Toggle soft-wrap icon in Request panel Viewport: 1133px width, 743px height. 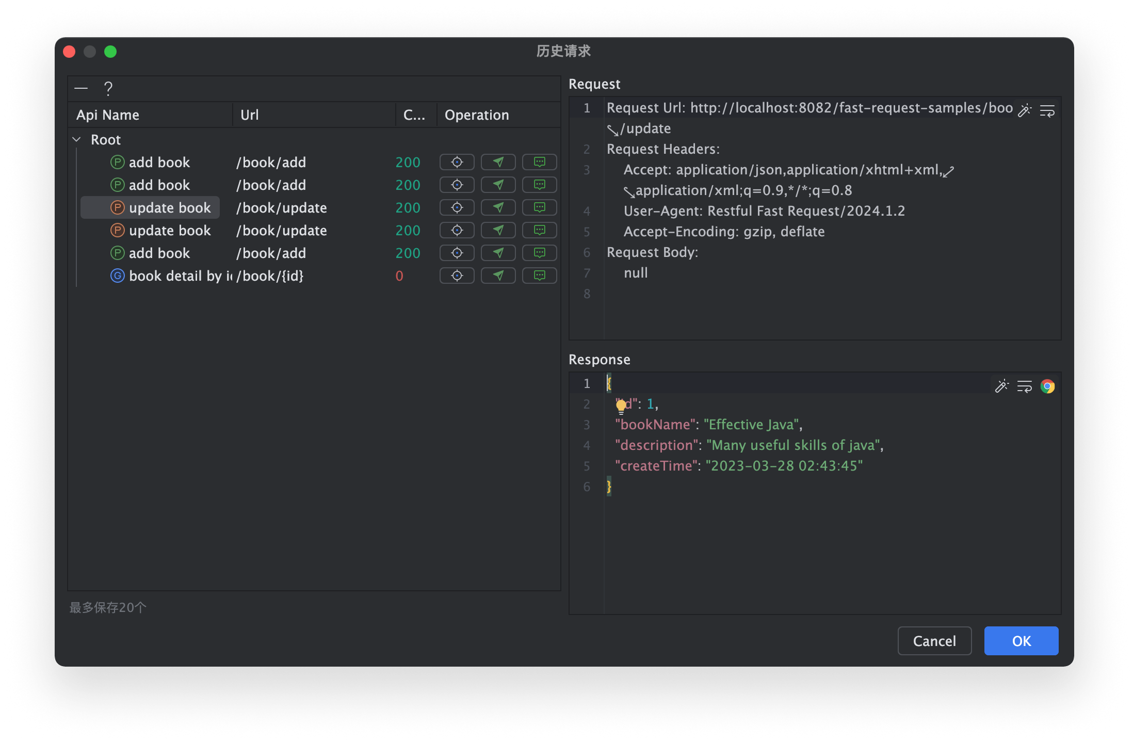tap(1047, 110)
